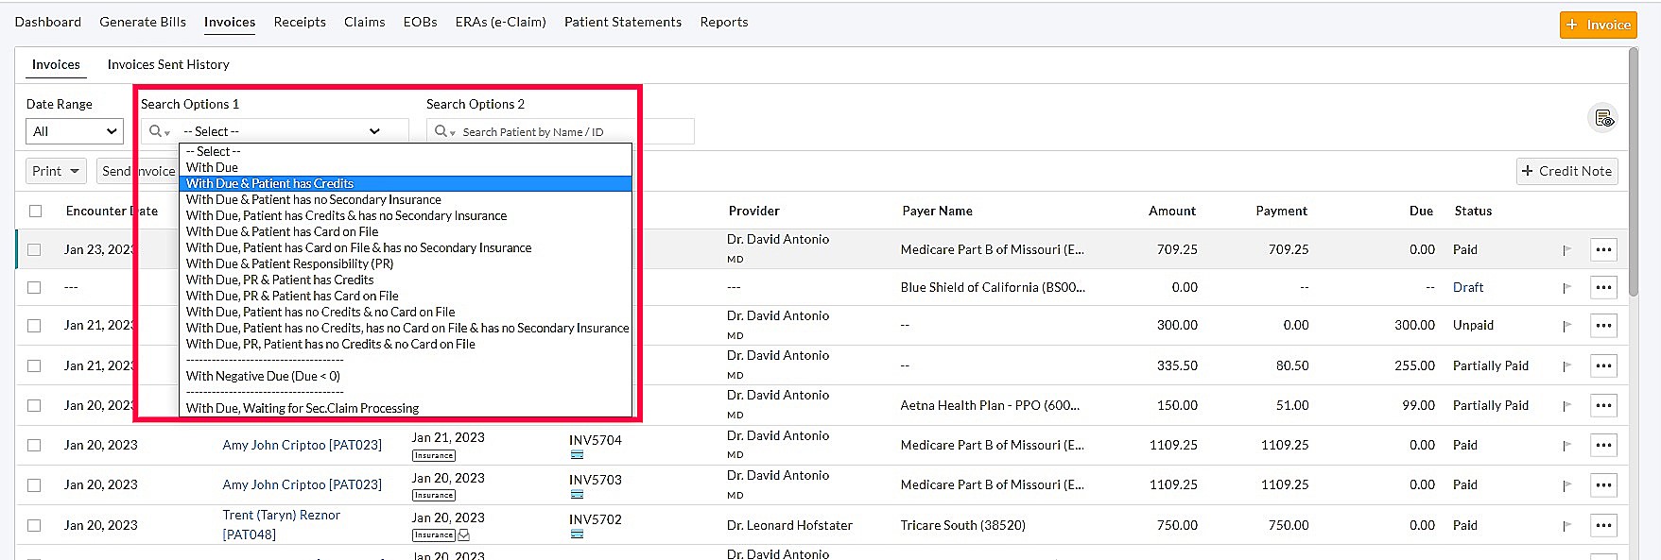Image resolution: width=1661 pixels, height=560 pixels.
Task: Open more actions for the INV5702 row
Action: tap(1603, 525)
